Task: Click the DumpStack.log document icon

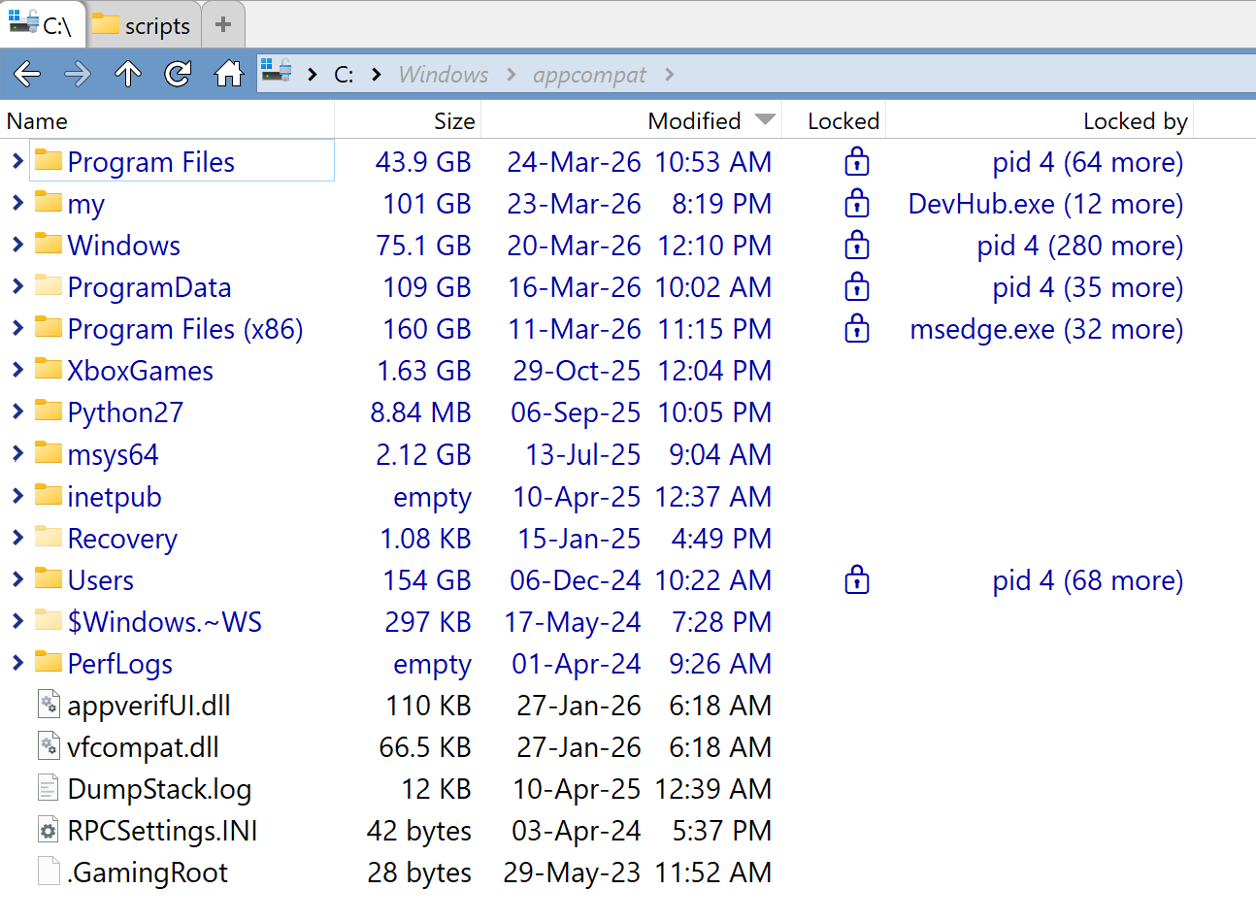Action: tap(49, 788)
